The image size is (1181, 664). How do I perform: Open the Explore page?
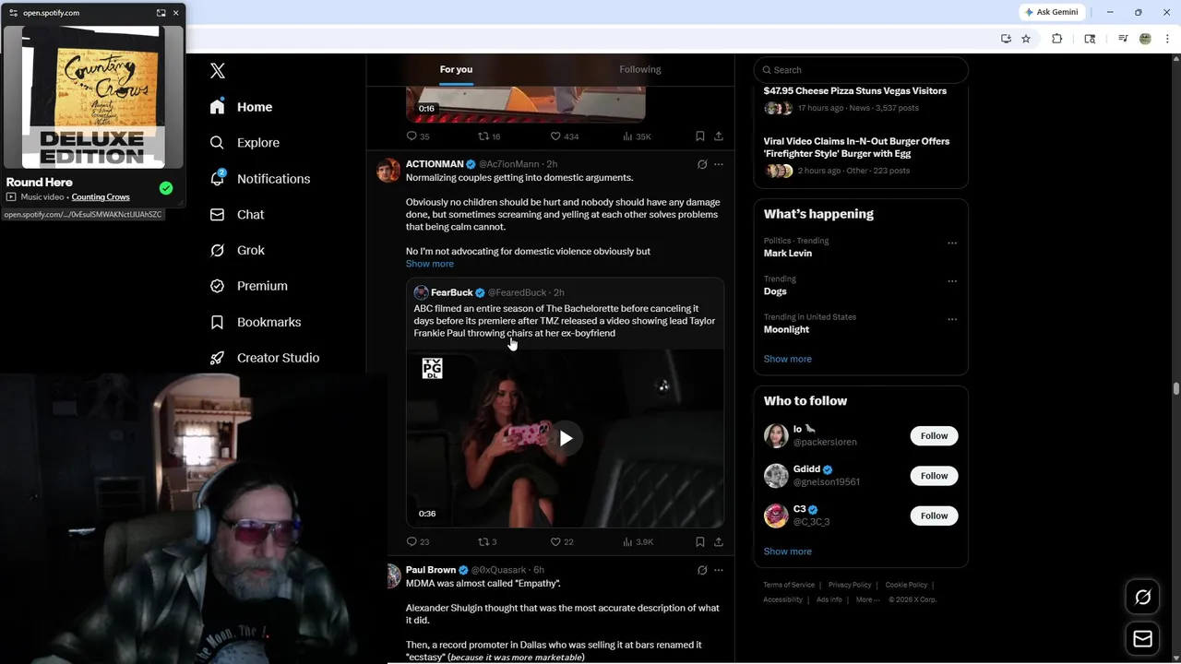[245, 143]
